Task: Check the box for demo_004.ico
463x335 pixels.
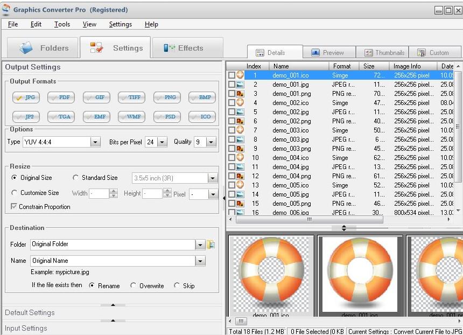Action: (232, 157)
